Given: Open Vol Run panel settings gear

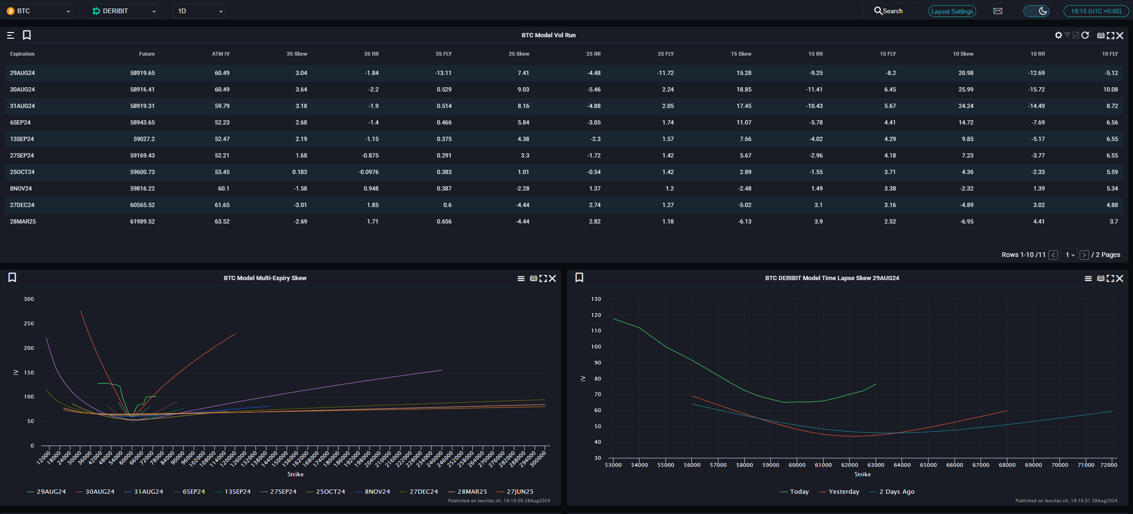Looking at the screenshot, I should click(x=1058, y=35).
